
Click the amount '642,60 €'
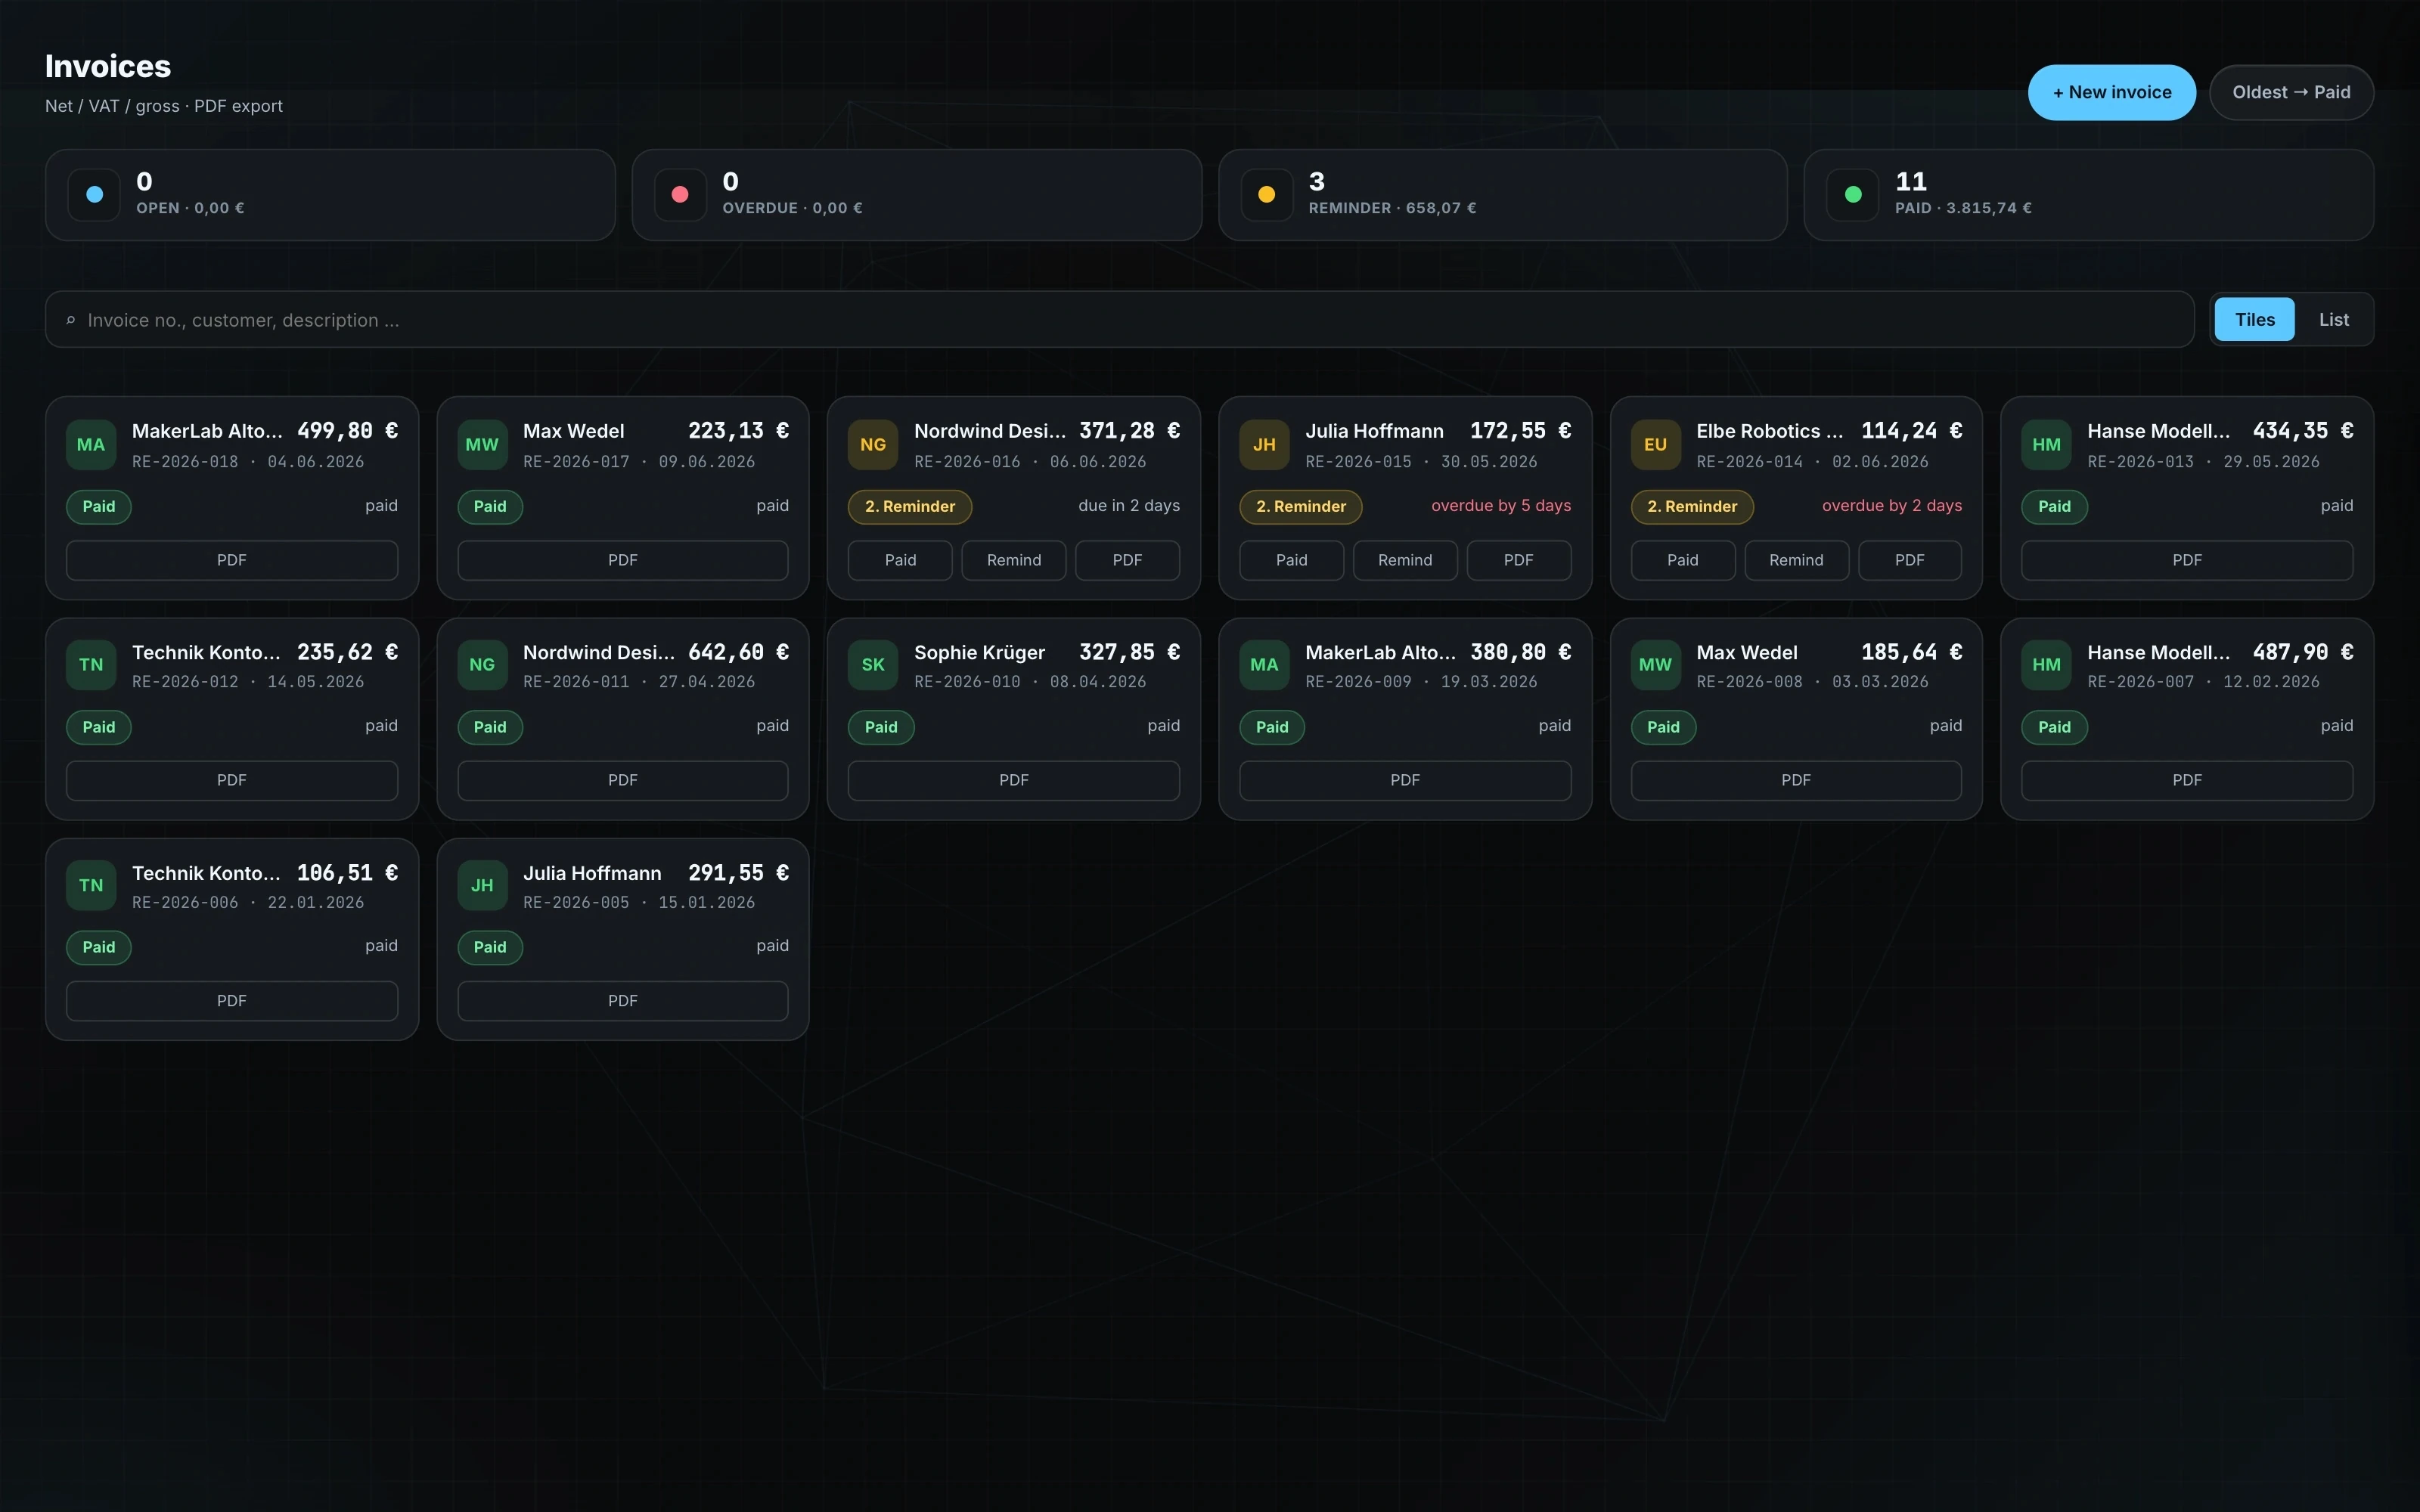[x=738, y=652]
